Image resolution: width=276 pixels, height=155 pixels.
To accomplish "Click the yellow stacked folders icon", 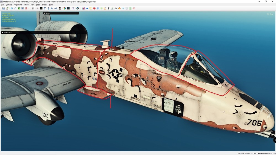I will pyautogui.click(x=91, y=8).
